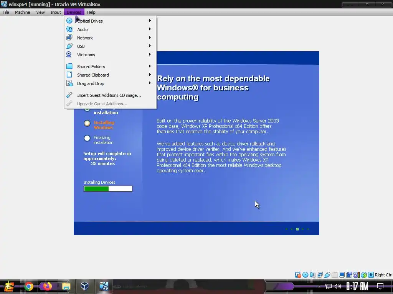Open the Optical Drives submenu

coord(110,21)
